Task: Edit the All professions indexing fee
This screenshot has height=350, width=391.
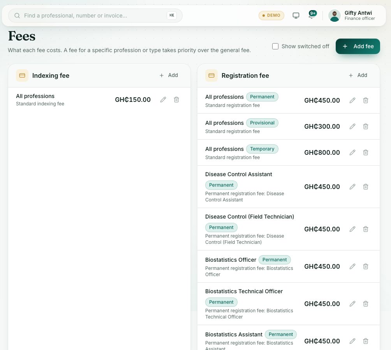Action: pos(163,100)
